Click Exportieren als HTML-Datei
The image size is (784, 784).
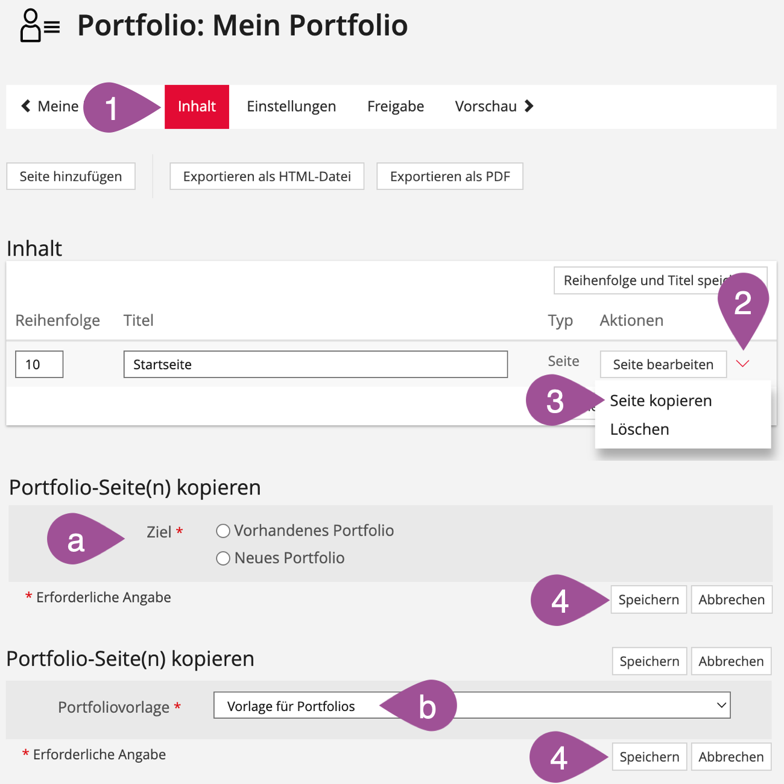(x=267, y=177)
